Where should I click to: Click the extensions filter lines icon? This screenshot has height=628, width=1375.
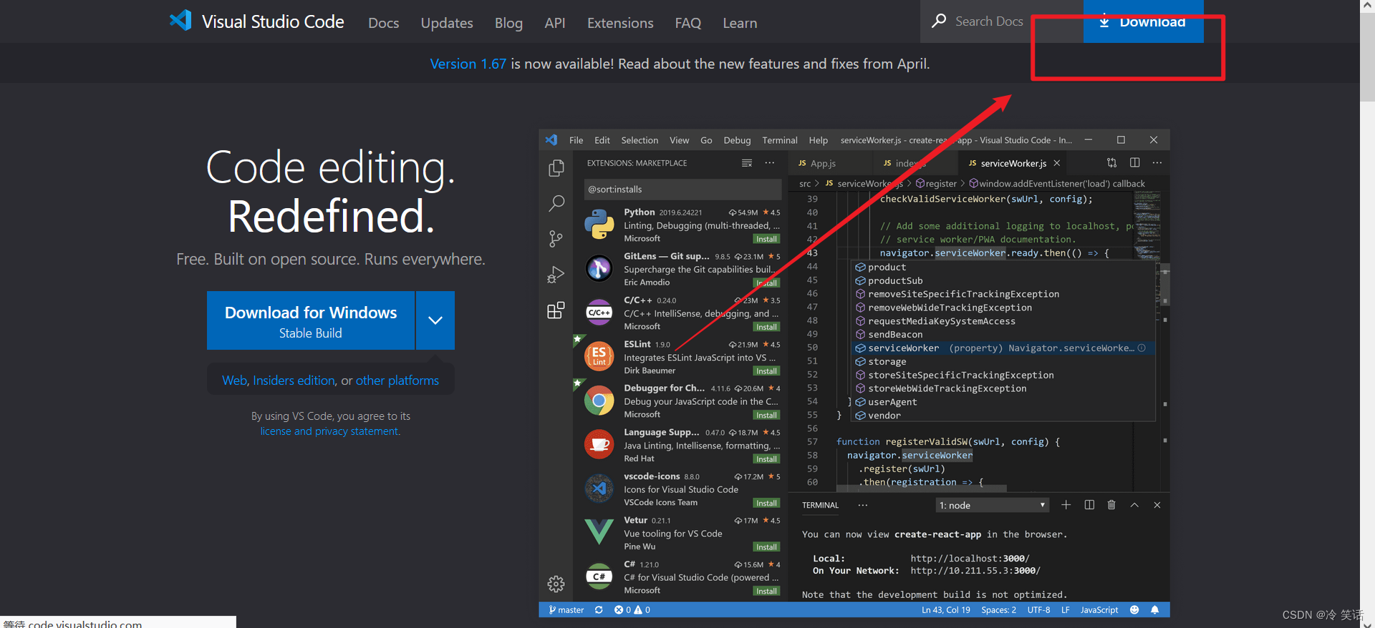click(747, 163)
